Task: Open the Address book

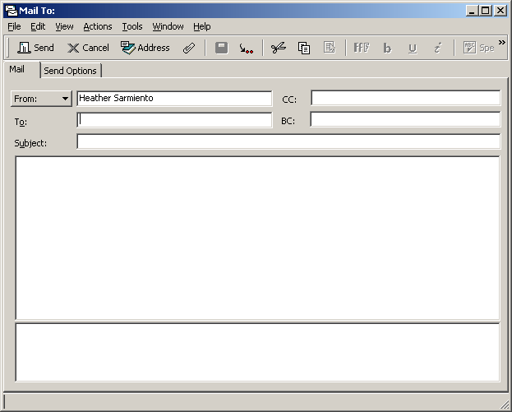Action: (145, 48)
